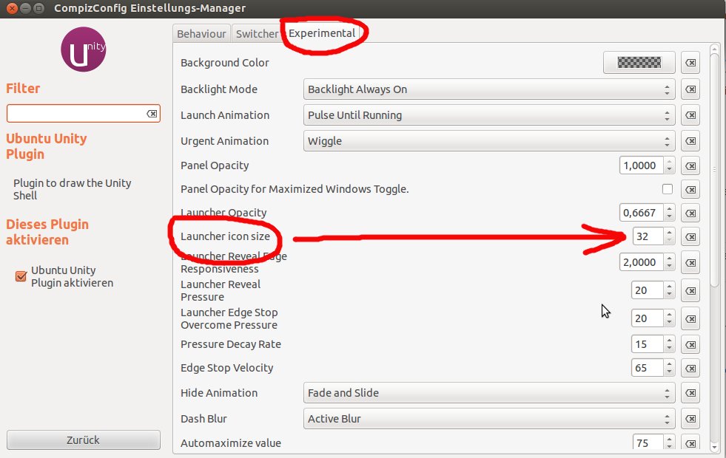Click the Launcher icon size value field
Screen dimensions: 726x458
[647, 237]
